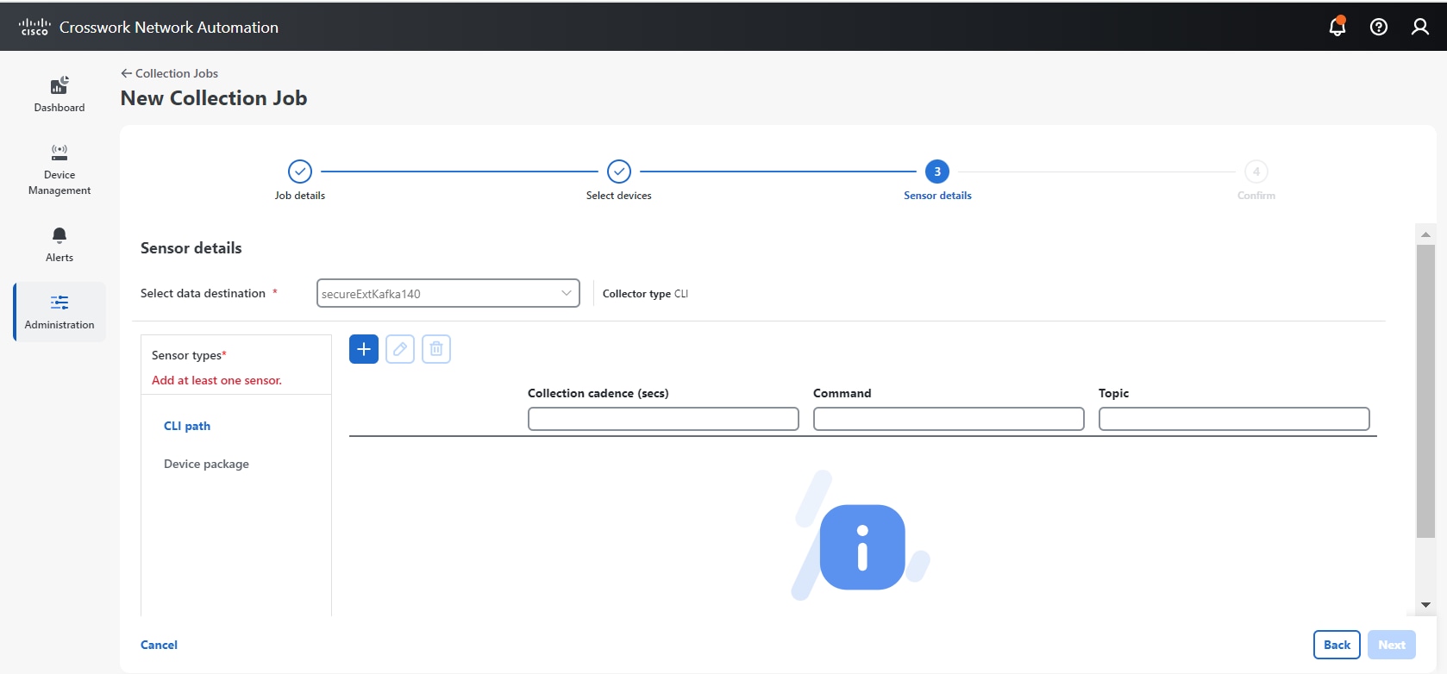Click the 'Add at least one sensor.' message
This screenshot has height=674, width=1447.
[216, 380]
